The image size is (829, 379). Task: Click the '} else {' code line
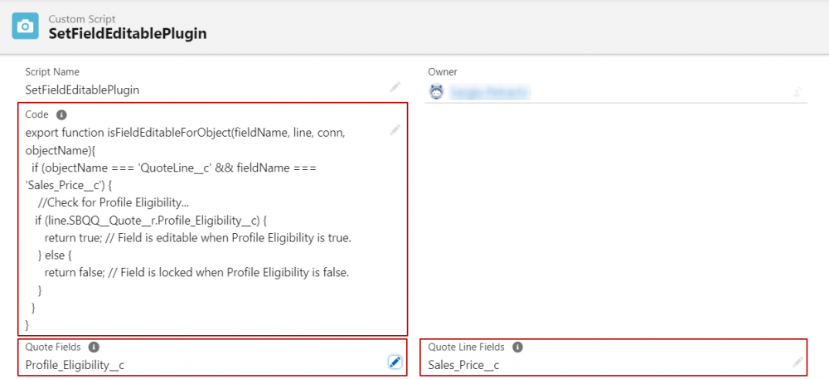pyautogui.click(x=55, y=255)
